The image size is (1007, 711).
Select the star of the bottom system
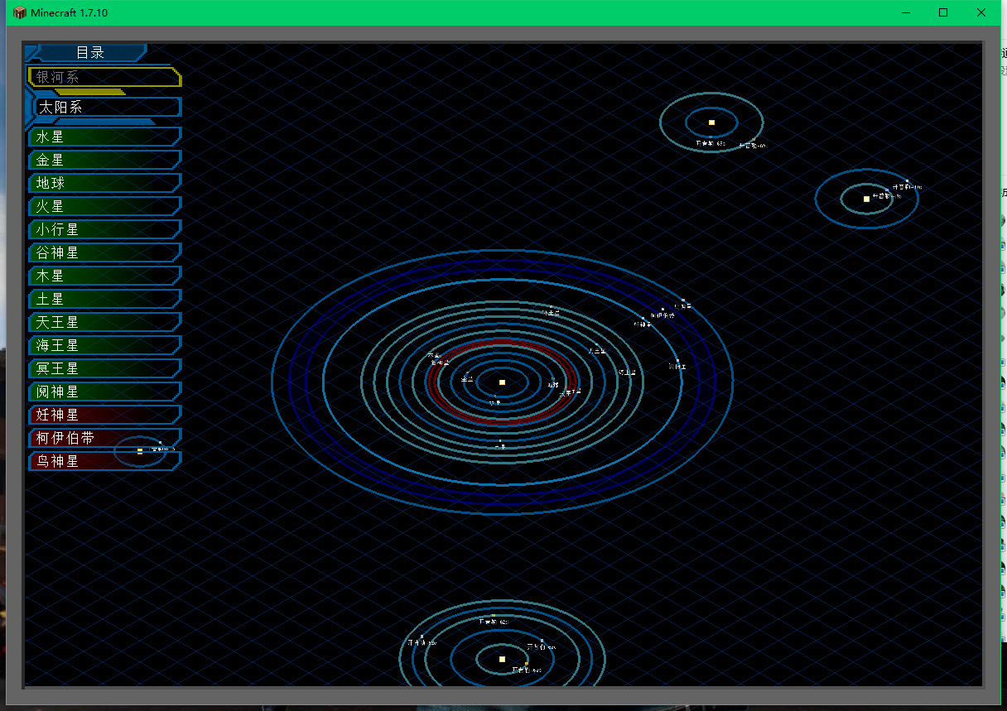502,659
